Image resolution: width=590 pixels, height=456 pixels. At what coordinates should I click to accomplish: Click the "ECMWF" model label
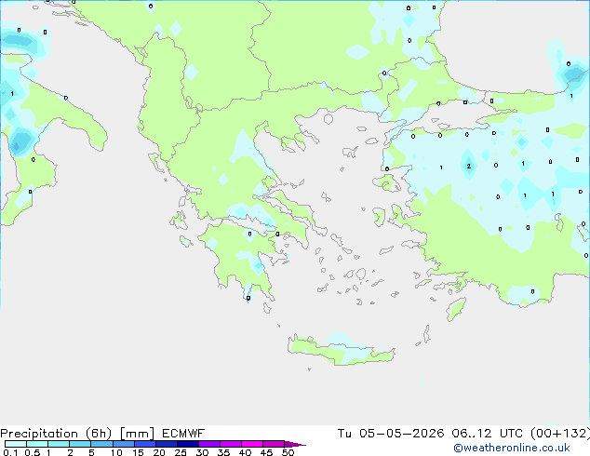coord(183,434)
